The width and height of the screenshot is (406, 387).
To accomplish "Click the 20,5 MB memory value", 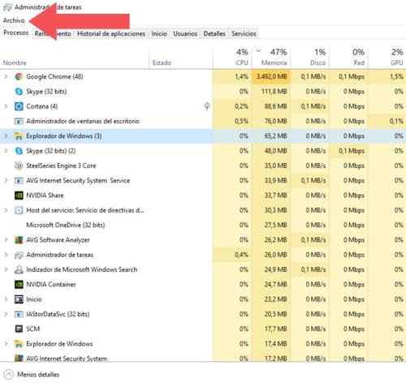I will (x=275, y=314).
